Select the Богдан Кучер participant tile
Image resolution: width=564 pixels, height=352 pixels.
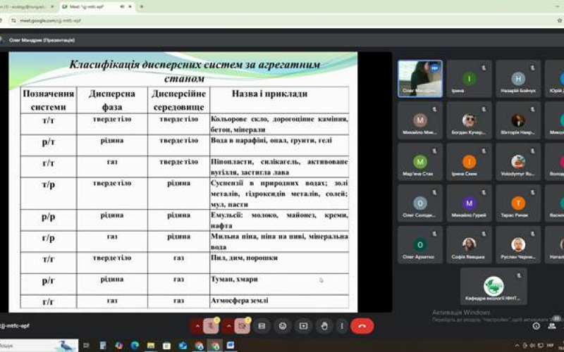click(469, 120)
